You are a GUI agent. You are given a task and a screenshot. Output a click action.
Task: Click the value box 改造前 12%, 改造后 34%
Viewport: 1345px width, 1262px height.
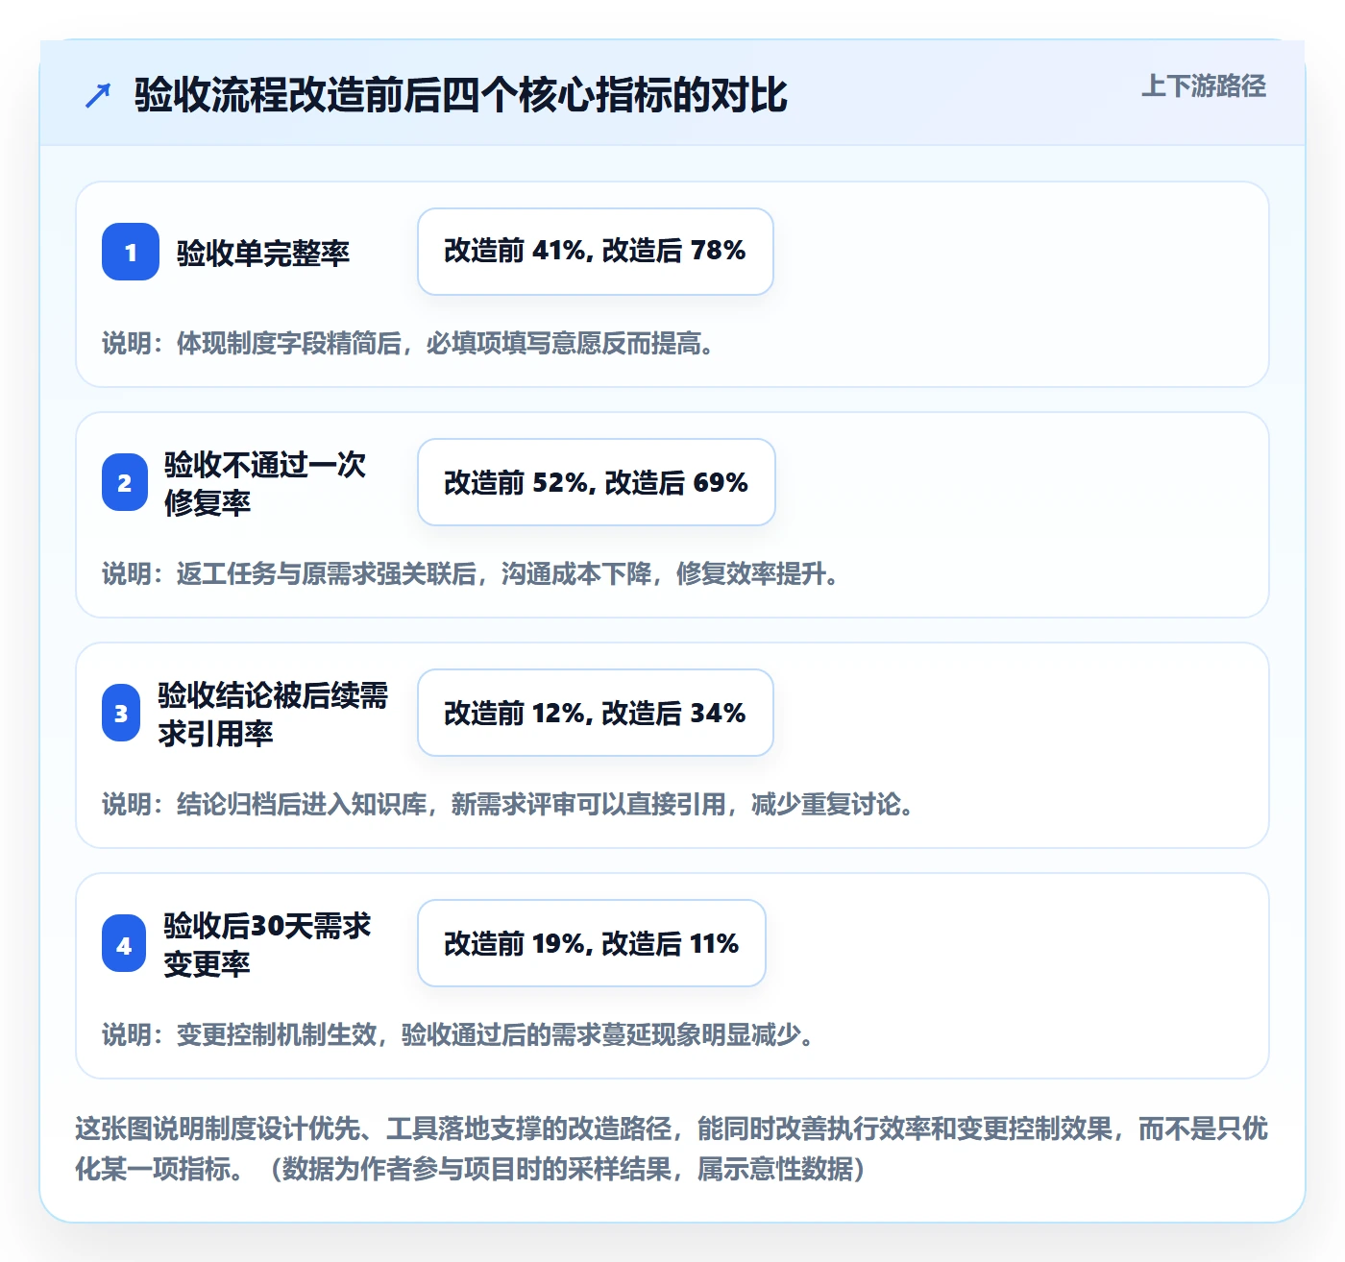pos(596,713)
